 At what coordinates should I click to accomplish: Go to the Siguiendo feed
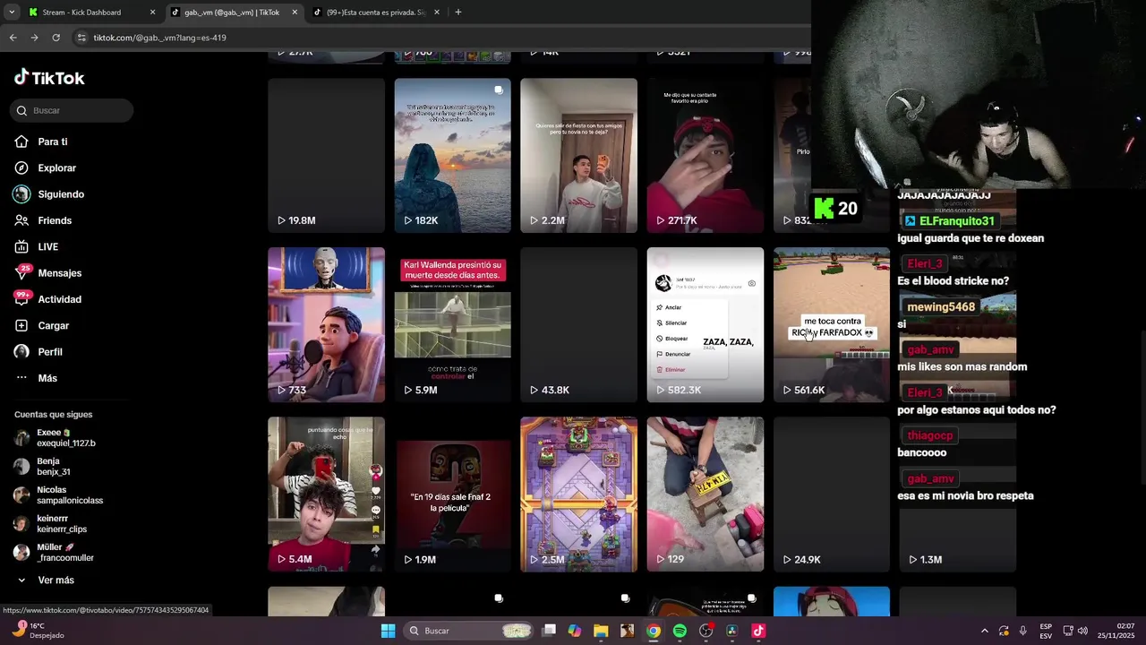point(49,194)
